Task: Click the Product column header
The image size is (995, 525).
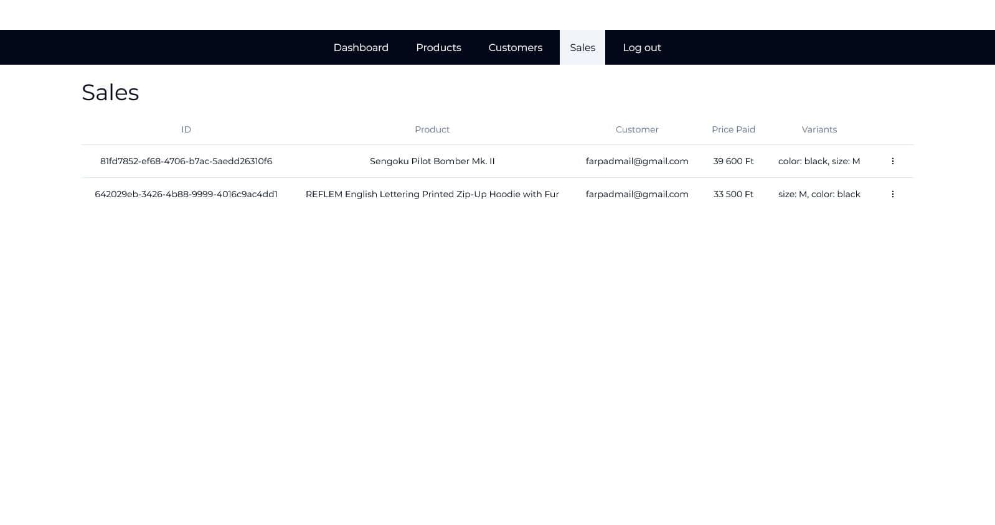Action: (x=431, y=129)
